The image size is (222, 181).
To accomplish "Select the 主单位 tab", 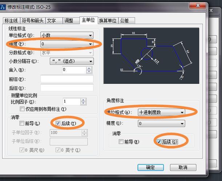I will (89, 20).
